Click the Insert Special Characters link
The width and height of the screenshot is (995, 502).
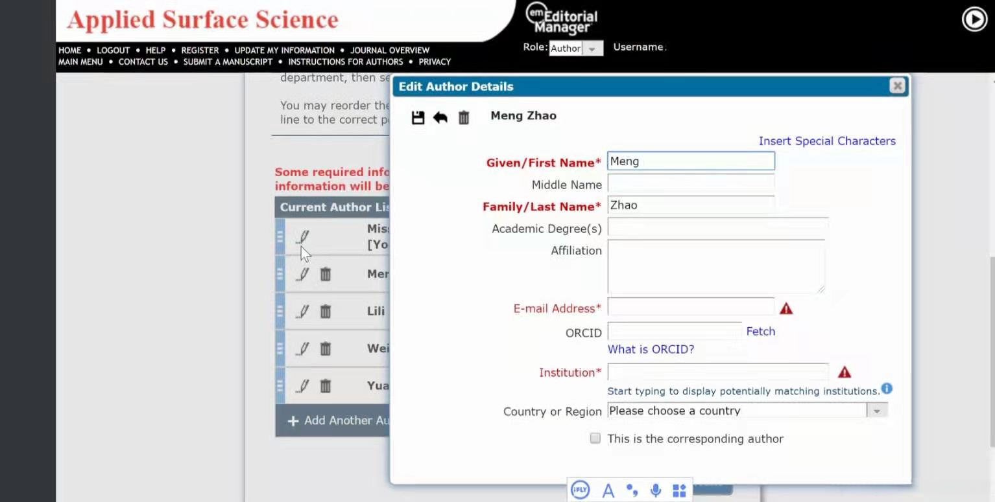click(x=827, y=141)
